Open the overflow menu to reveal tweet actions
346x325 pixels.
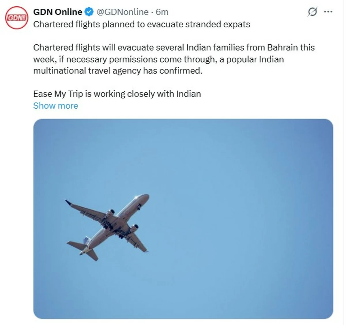pos(328,12)
